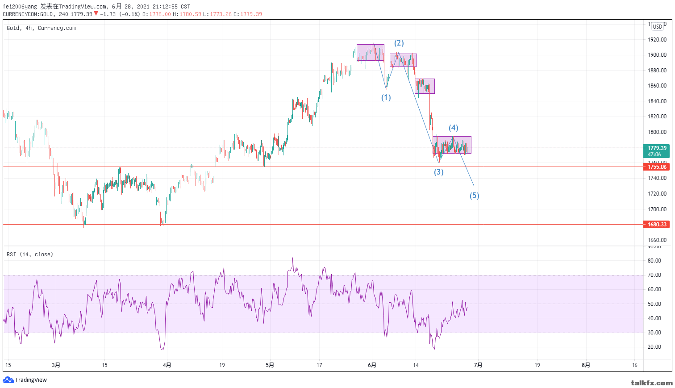Click the 3月 date on time axis
The image size is (675, 388).
(x=56, y=365)
